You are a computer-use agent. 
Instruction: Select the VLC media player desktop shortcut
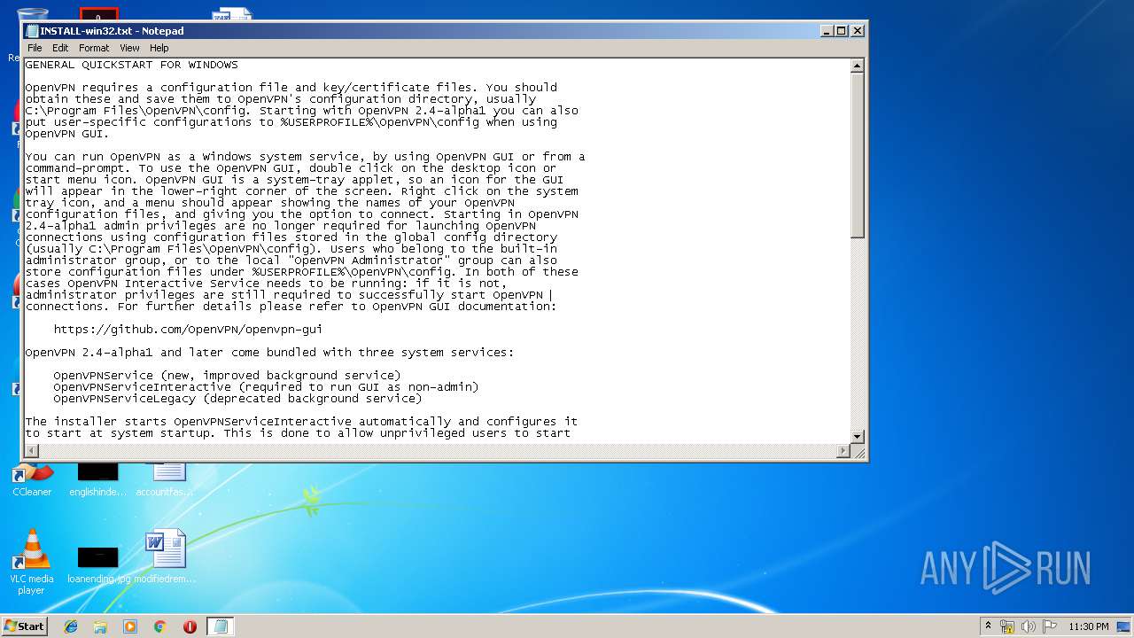click(32, 563)
